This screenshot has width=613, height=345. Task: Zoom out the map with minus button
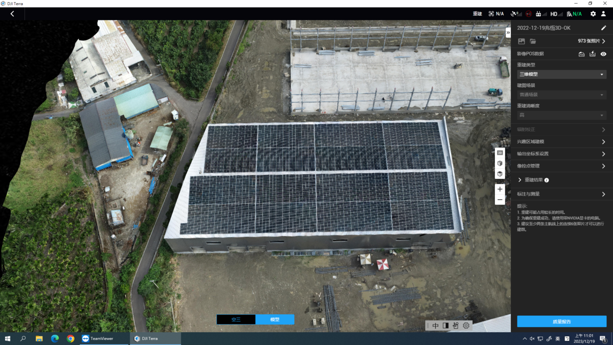coord(500,200)
